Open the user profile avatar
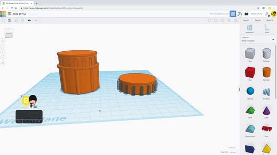 tap(274, 14)
